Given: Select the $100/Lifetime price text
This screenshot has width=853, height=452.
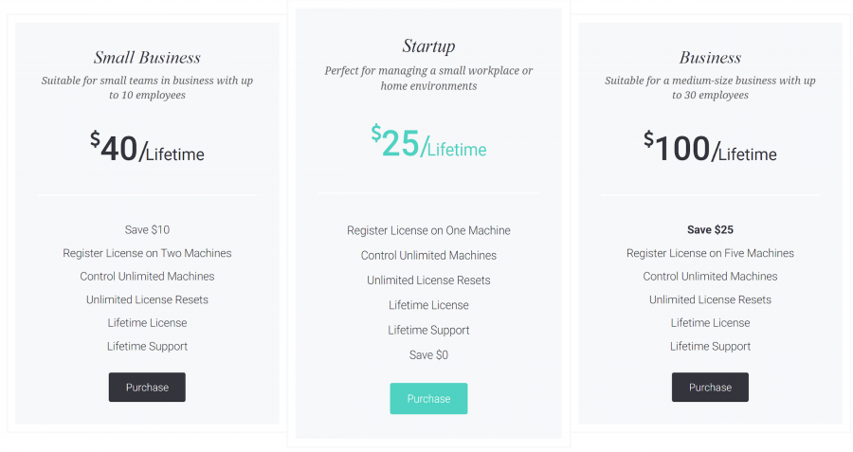Looking at the screenshot, I should click(x=710, y=149).
